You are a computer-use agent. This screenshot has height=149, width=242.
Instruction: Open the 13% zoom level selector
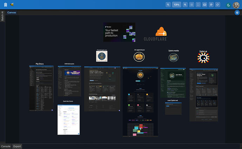176,5
